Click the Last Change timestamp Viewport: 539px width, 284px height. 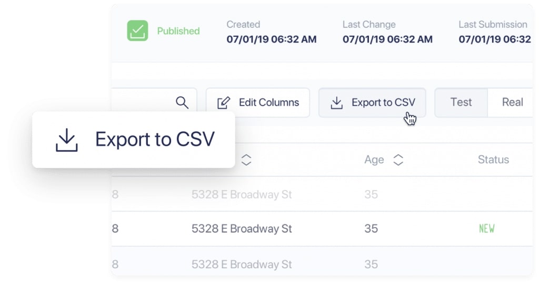387,39
